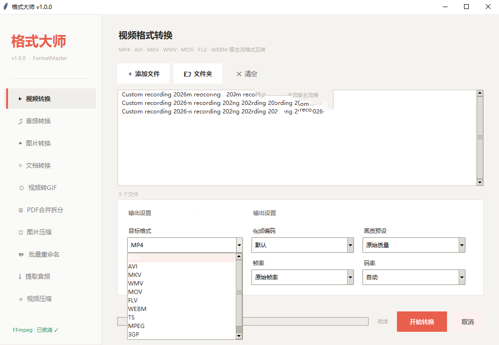499x345 pixels.
Task: Open the 码率 自动 dropdown
Action: click(x=414, y=277)
